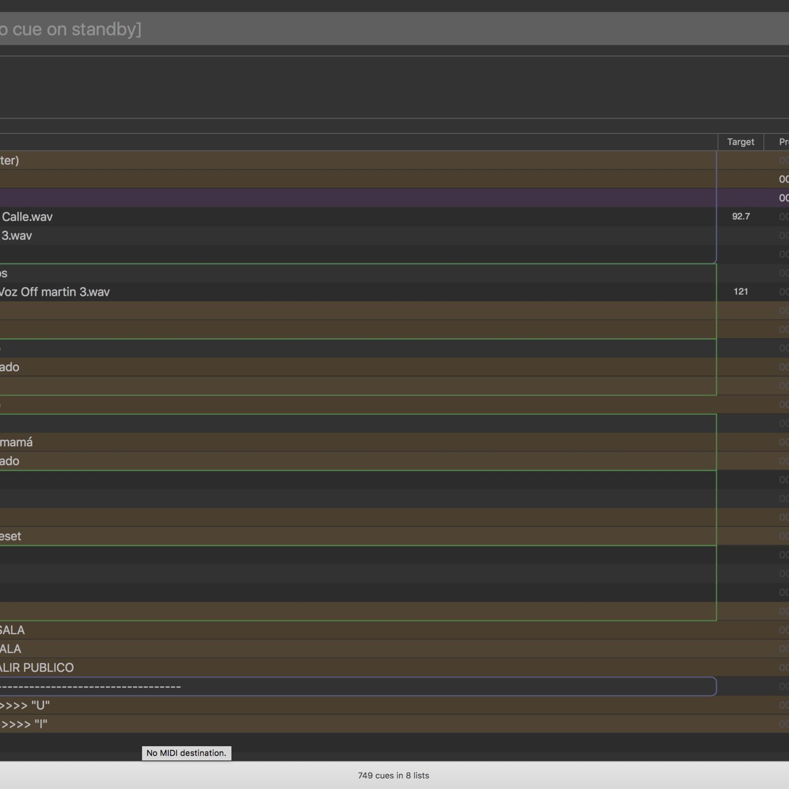789x789 pixels.
Task: Click the "749 cues in 8 lists" status text
Action: point(394,775)
